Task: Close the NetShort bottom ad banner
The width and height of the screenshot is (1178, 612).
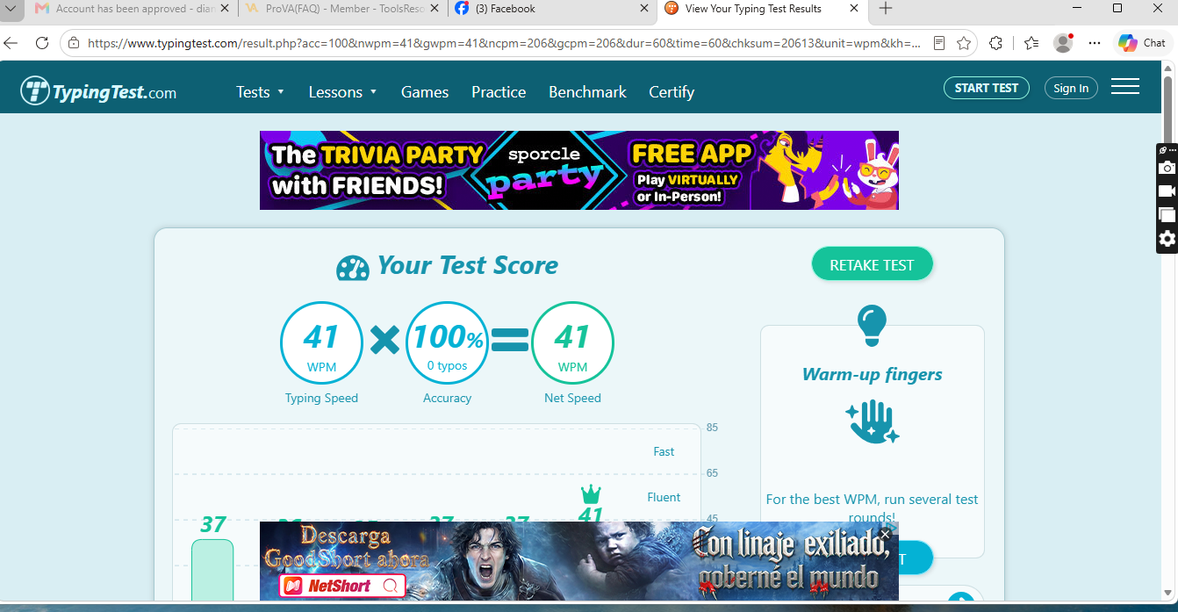Action: [x=885, y=534]
